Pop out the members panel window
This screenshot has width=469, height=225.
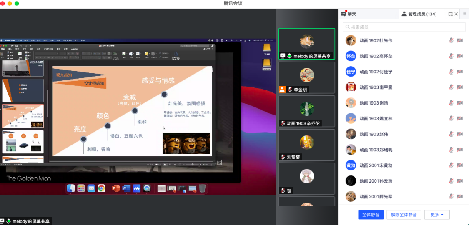450,14
